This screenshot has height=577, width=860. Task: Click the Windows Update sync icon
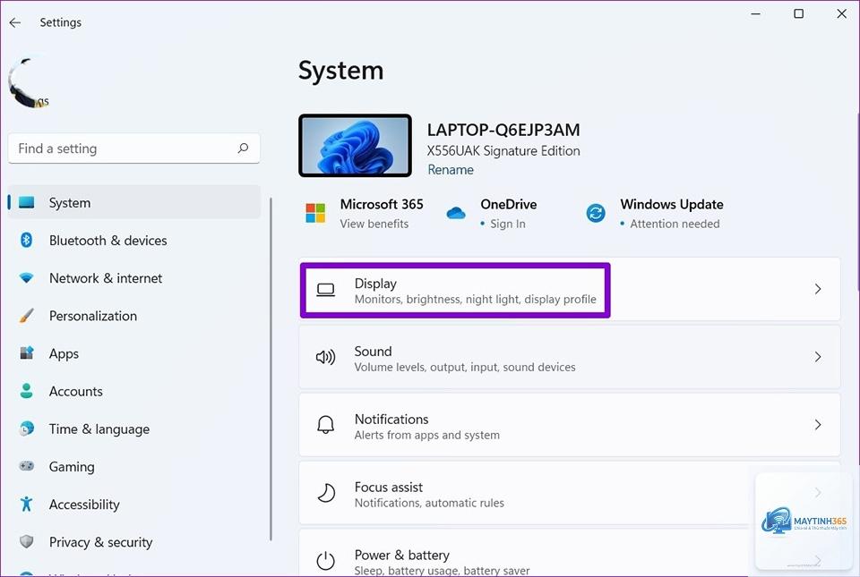tap(596, 213)
